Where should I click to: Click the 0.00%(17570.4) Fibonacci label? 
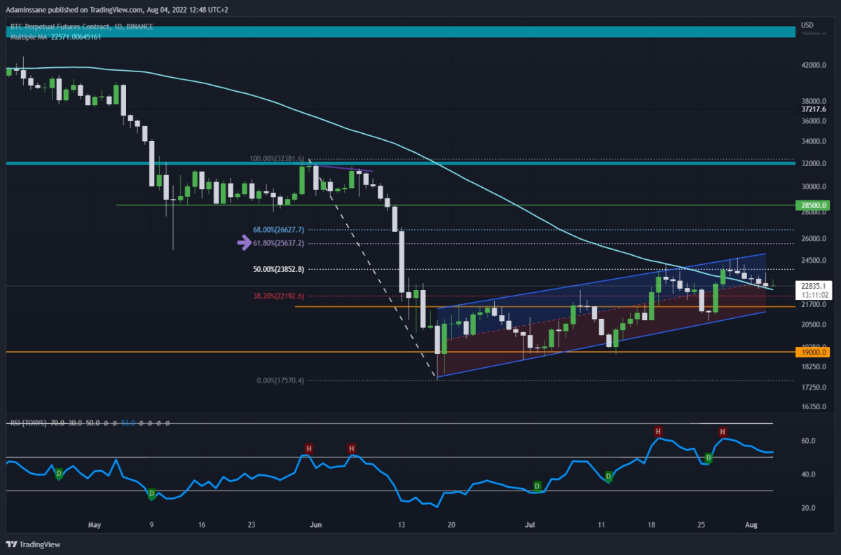(x=280, y=381)
